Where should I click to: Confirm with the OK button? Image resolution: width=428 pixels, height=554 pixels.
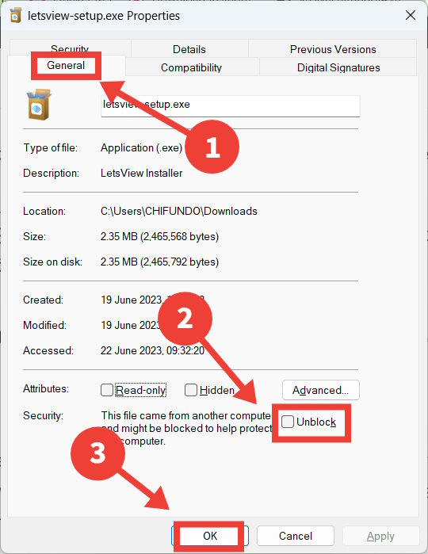(x=210, y=536)
